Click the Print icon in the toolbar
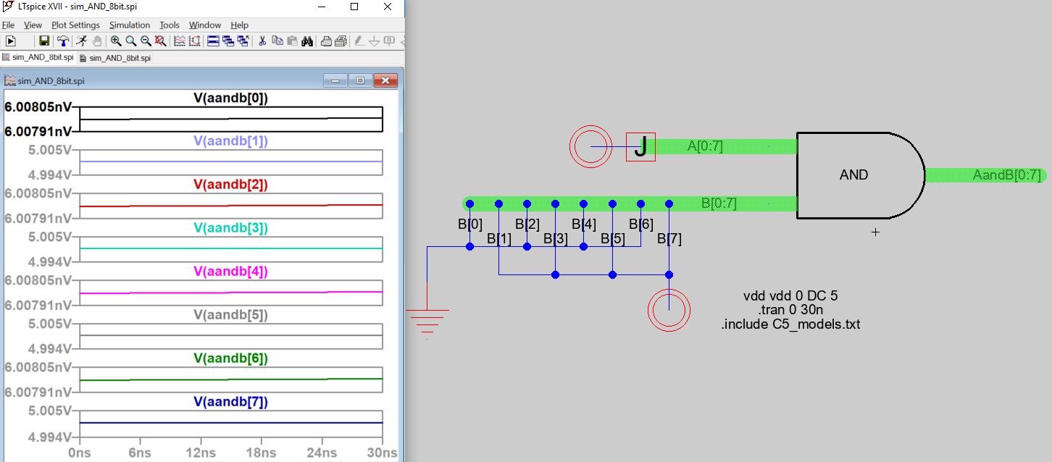 click(326, 41)
